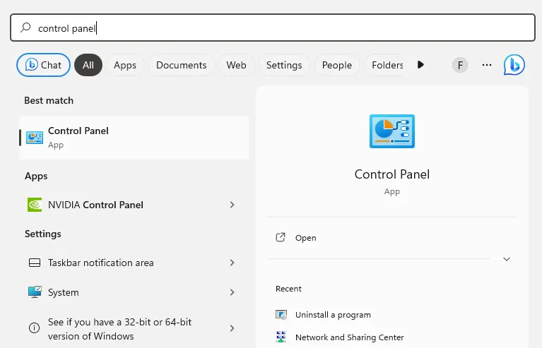Click the info icon for 32-bit or 64-bit

pyautogui.click(x=34, y=328)
